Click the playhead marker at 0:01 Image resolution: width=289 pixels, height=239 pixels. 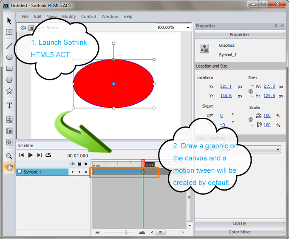pyautogui.click(x=143, y=163)
